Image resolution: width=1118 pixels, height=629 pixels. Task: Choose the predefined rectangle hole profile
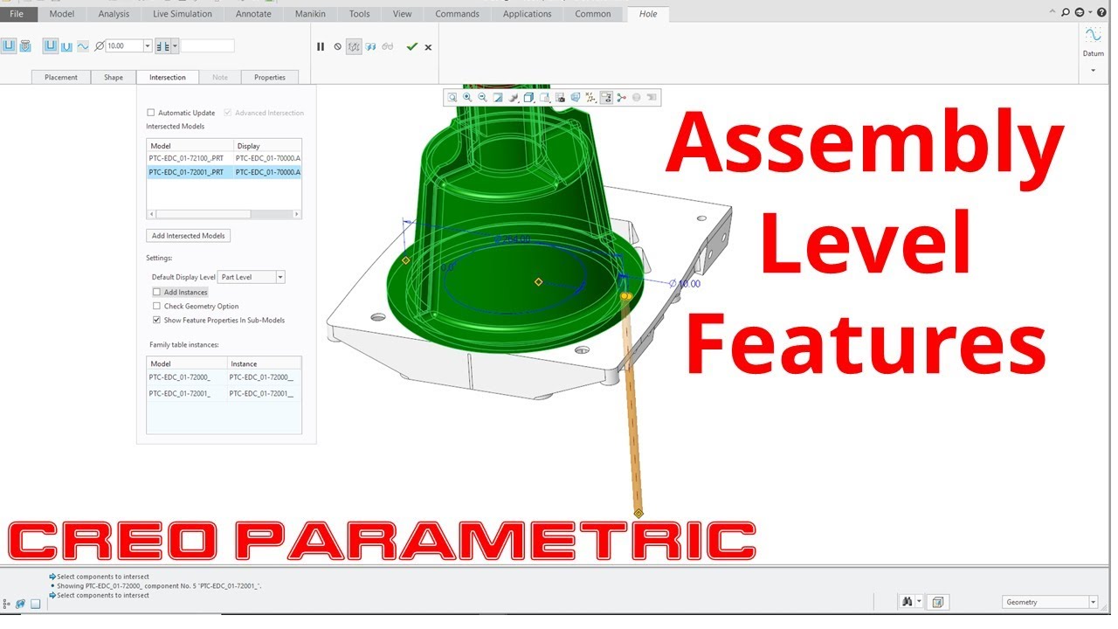point(51,45)
